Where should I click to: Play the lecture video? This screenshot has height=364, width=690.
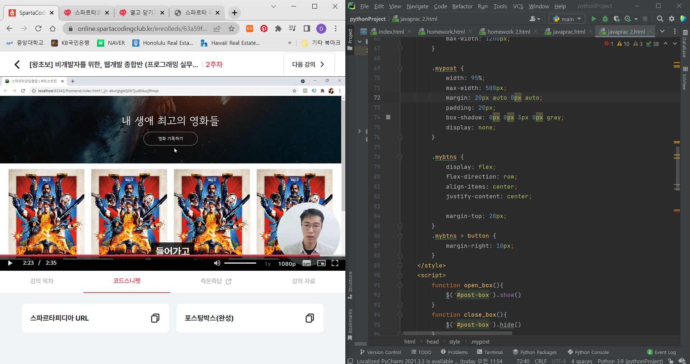[10, 263]
